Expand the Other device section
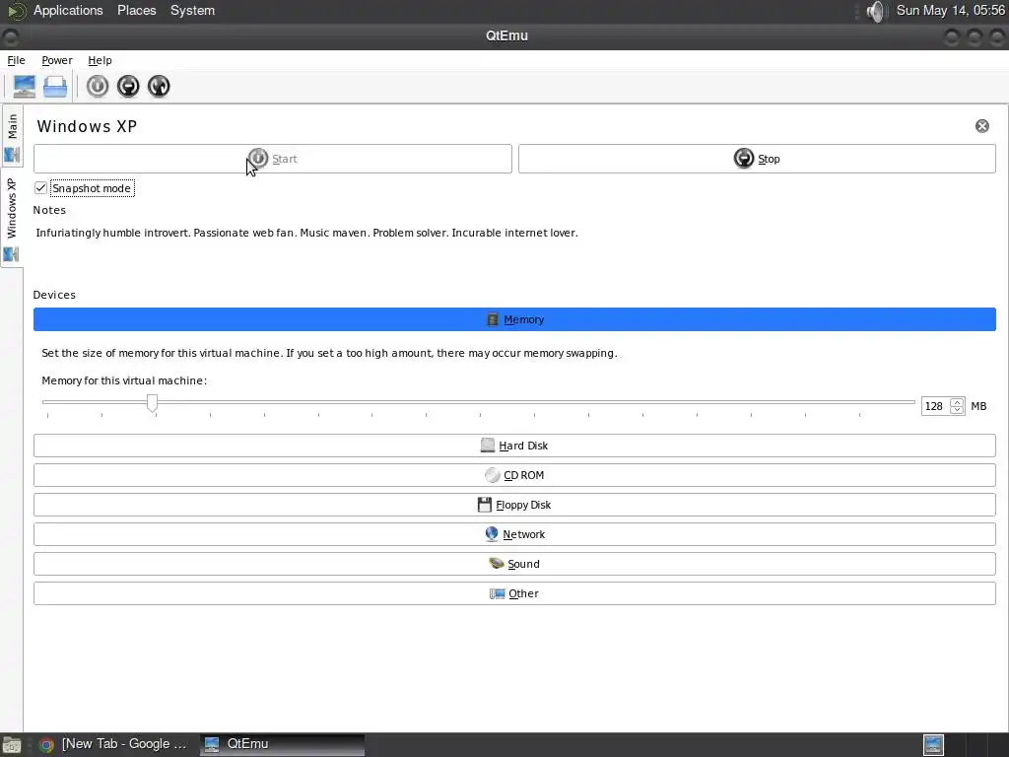This screenshot has height=757, width=1009. tap(514, 593)
